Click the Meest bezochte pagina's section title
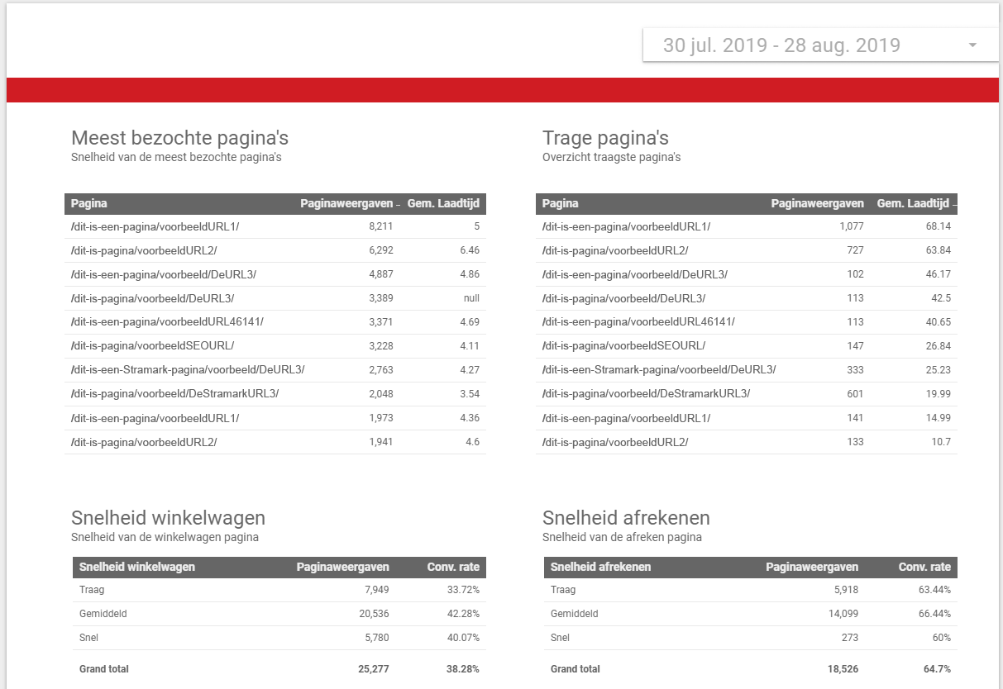1003x689 pixels. click(179, 138)
